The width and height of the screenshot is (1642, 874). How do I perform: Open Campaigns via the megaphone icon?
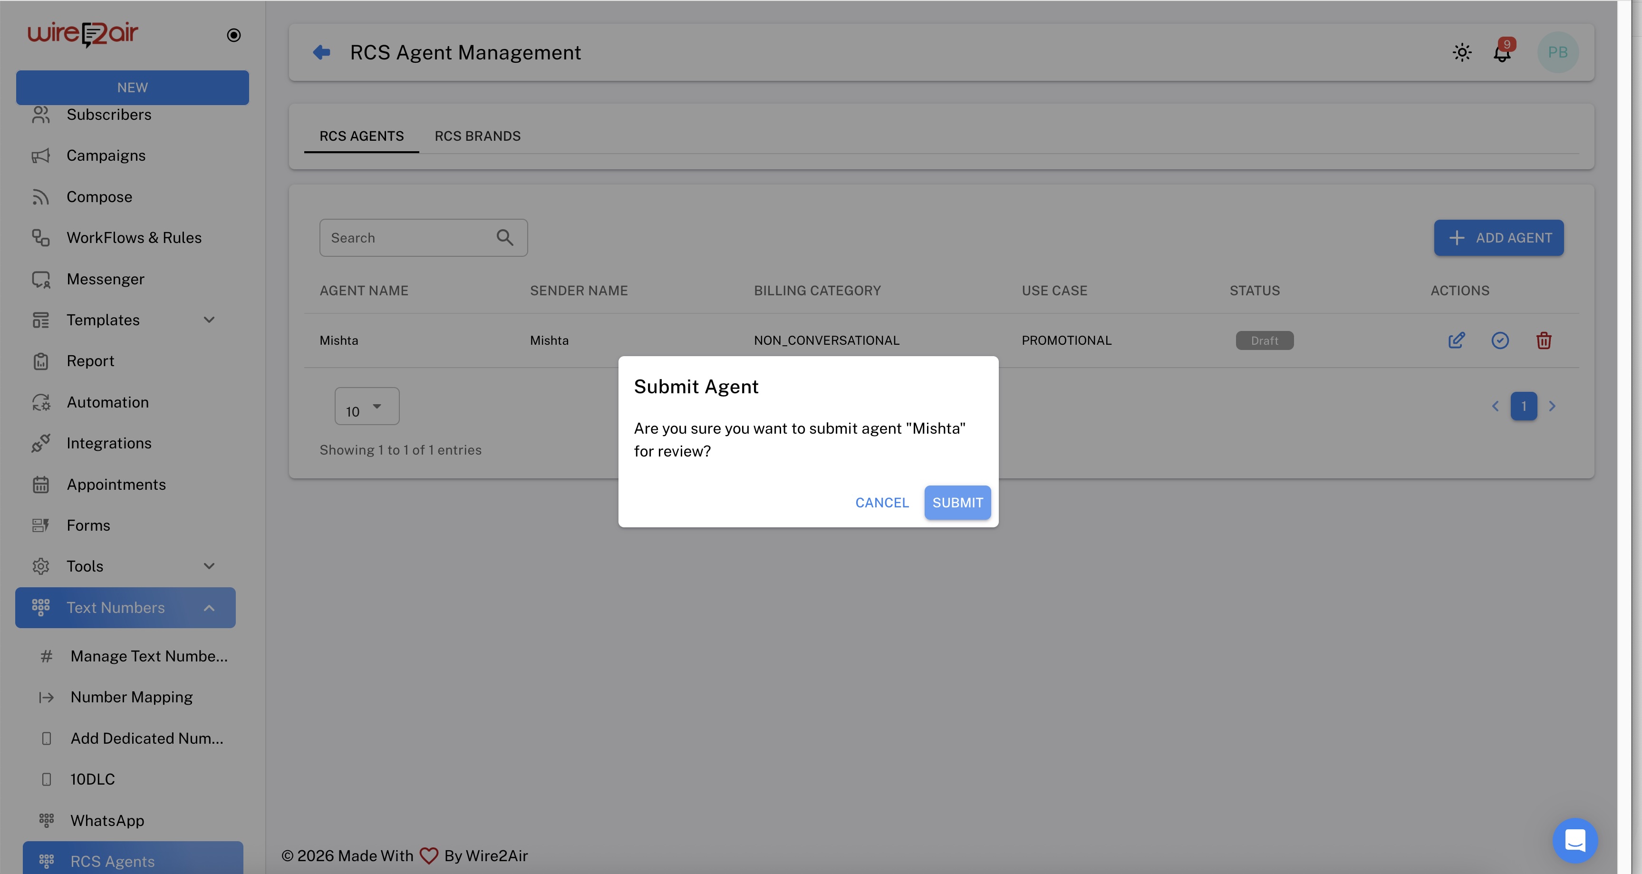click(x=41, y=155)
